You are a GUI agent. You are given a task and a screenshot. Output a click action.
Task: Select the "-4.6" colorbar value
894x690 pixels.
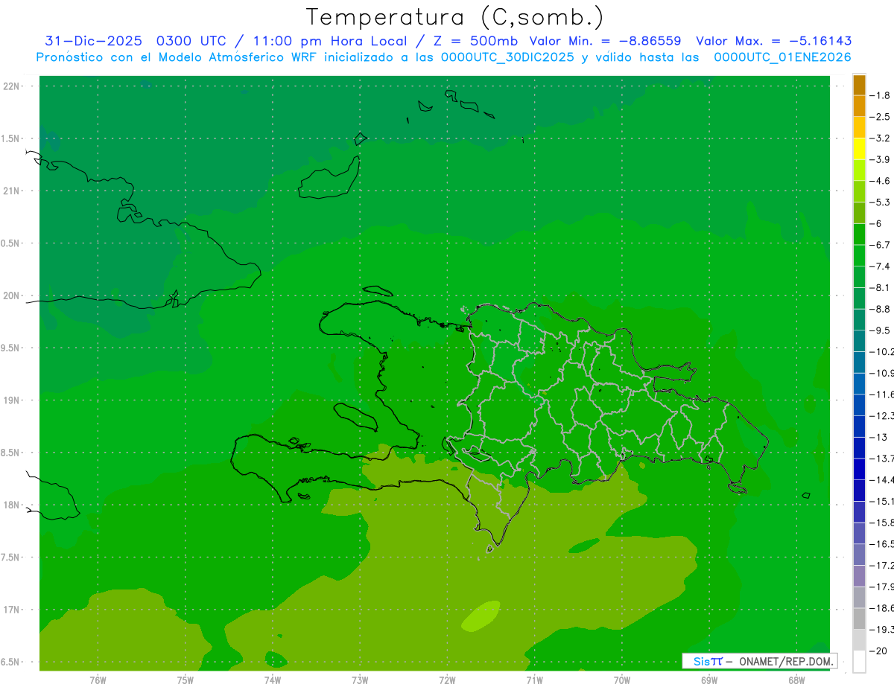pos(881,181)
